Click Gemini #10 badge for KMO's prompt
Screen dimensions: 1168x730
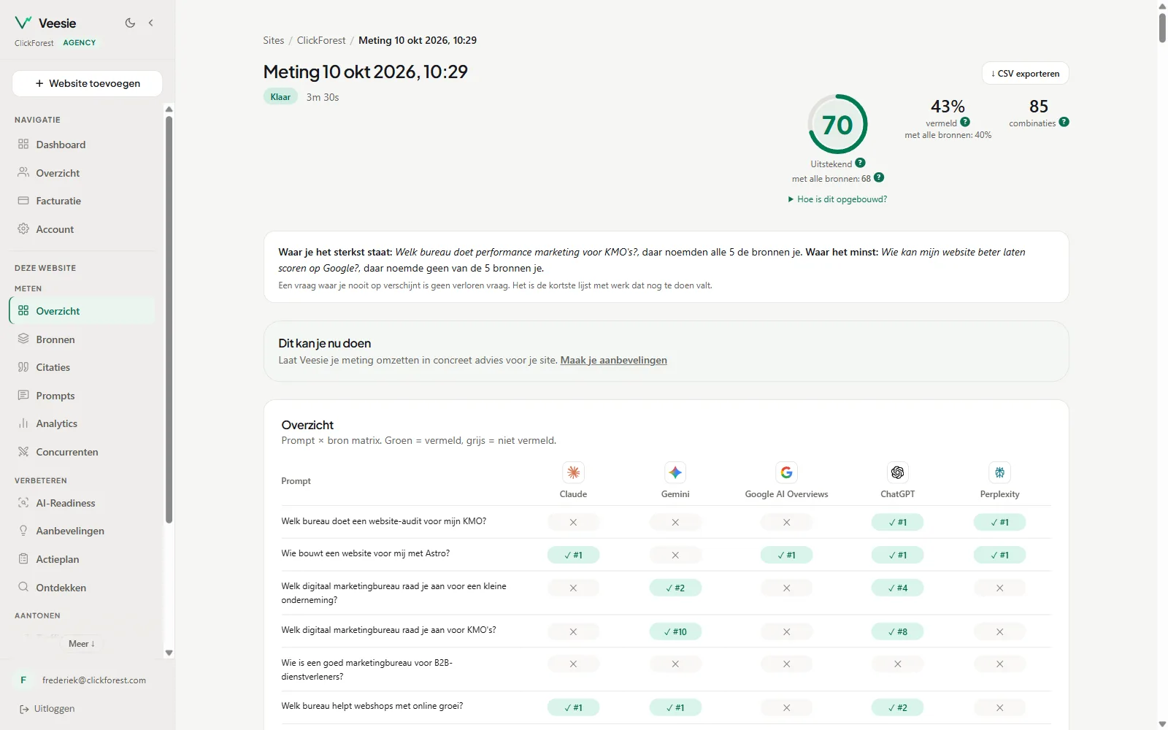675,631
